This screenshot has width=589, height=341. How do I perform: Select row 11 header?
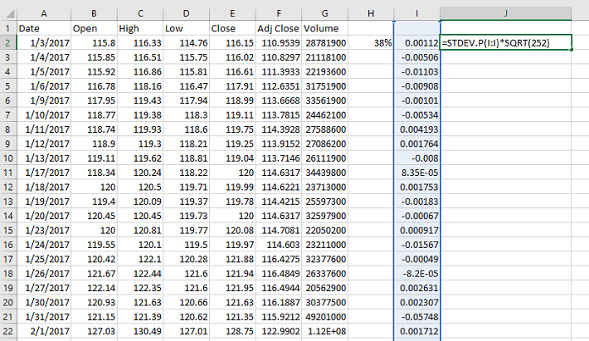7,173
